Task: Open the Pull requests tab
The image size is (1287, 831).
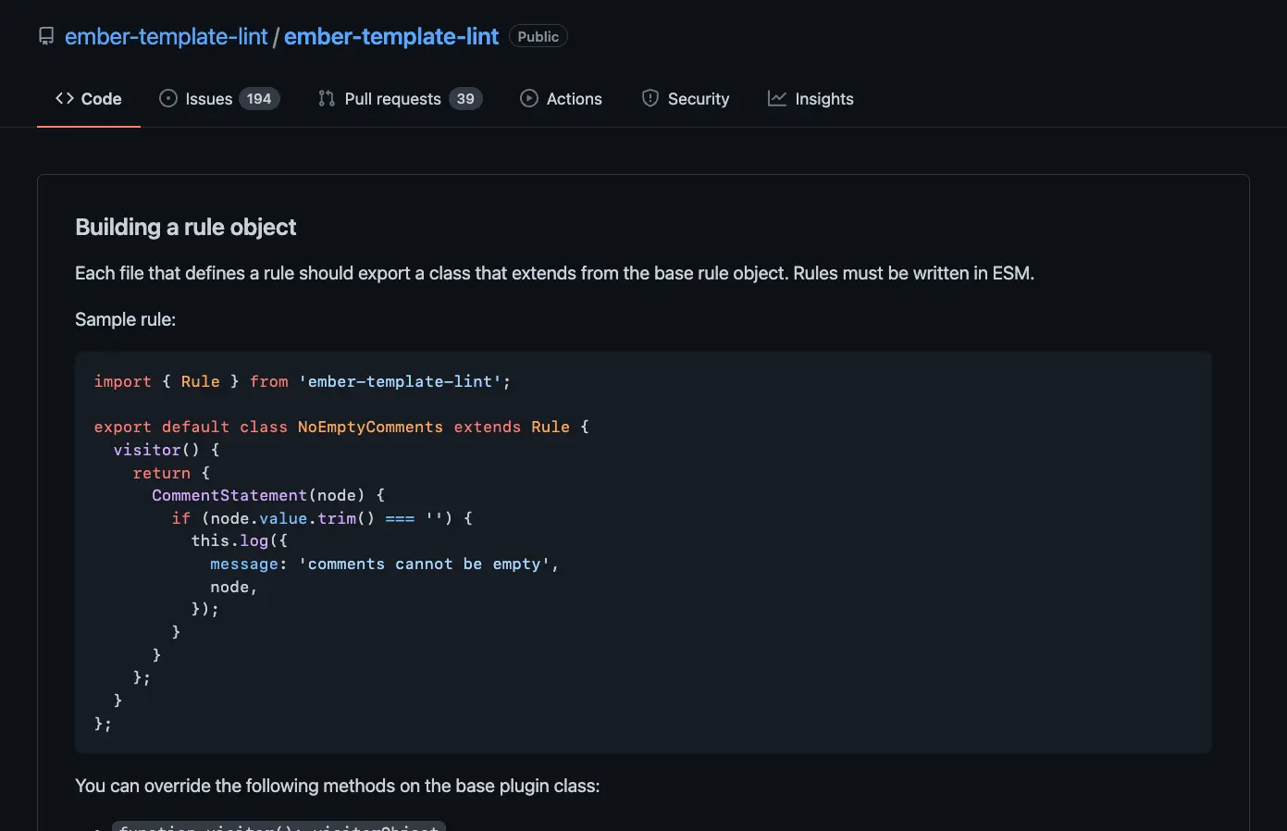Action: [x=400, y=98]
